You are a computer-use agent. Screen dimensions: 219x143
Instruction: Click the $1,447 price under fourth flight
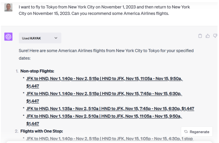(x=33, y=124)
